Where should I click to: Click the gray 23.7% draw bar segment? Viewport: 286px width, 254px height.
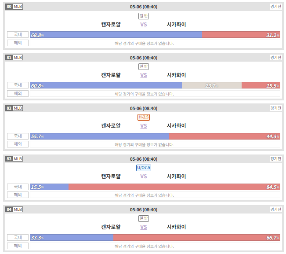[212, 85]
